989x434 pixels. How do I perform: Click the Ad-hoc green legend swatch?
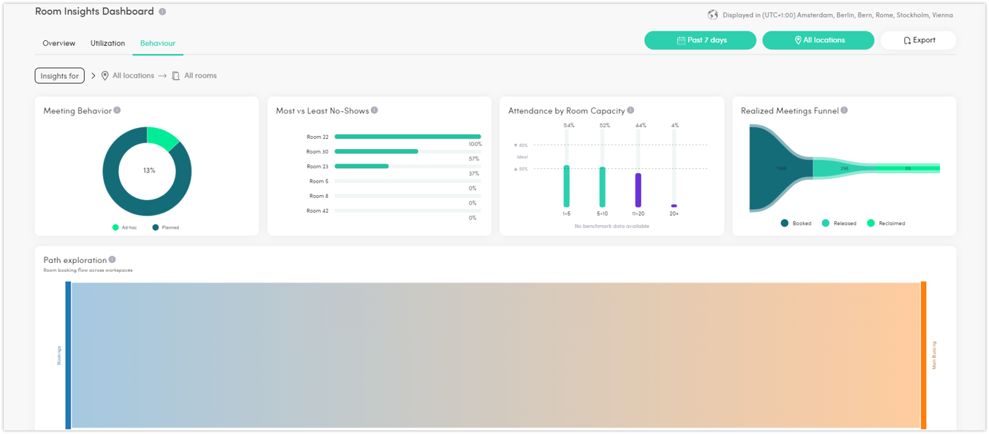115,227
